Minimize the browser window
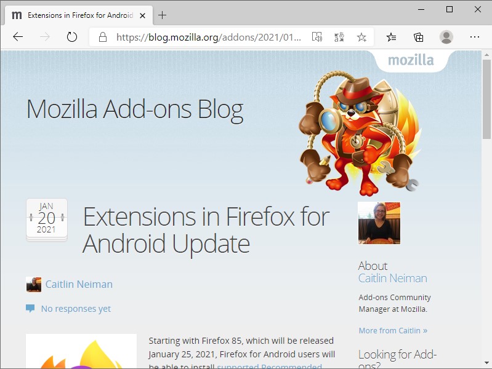492x369 pixels. (421, 9)
